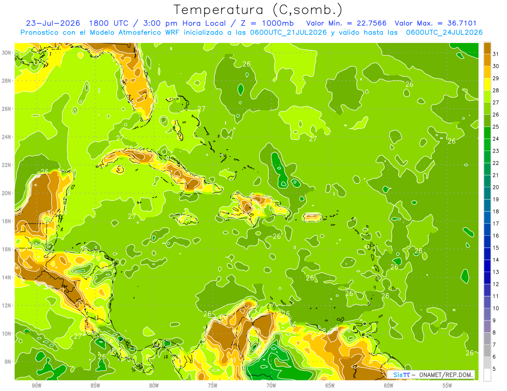Pick the purple swatch between legend 9 and 10

[x=487, y=314]
